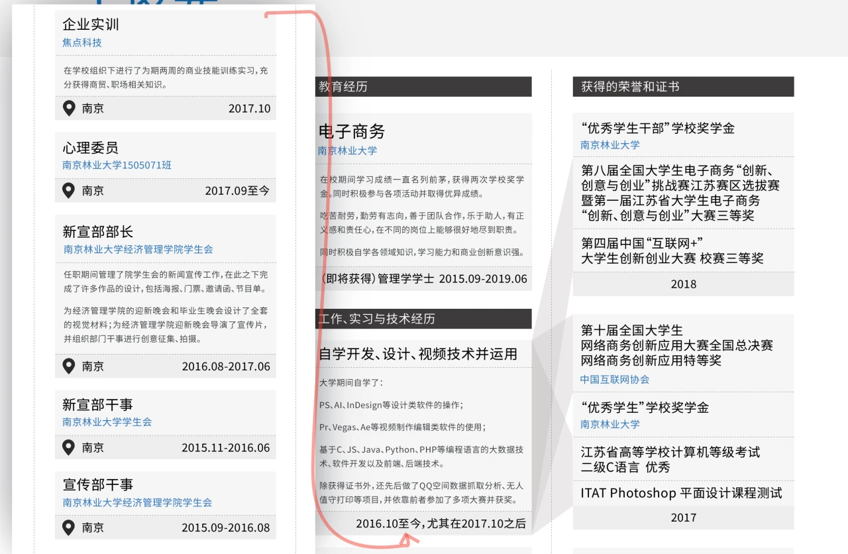
Task: Open 南京林业大学 link under 电子商务
Action: [x=348, y=150]
